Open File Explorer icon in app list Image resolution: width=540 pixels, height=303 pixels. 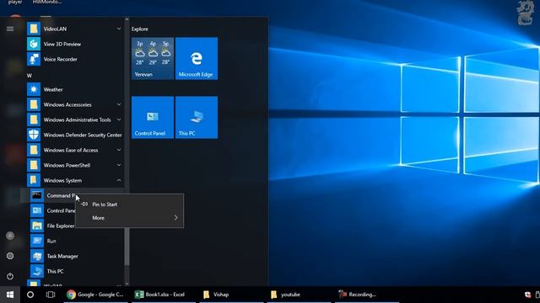coord(37,226)
